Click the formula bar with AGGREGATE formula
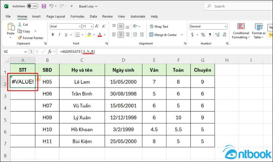The width and height of the screenshot is (273, 162). (164, 52)
